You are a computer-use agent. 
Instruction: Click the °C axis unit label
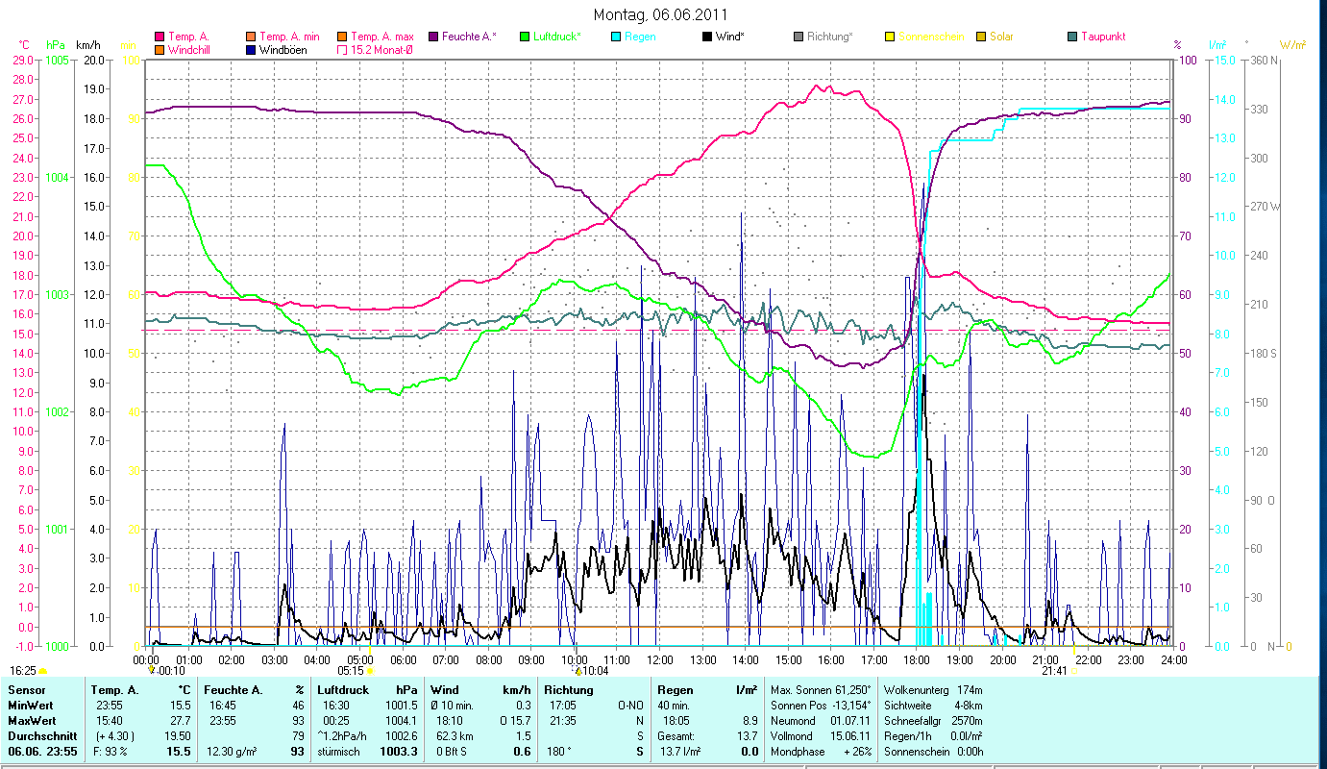[x=24, y=45]
